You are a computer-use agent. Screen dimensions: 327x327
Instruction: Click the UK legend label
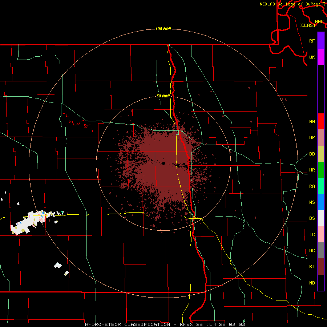click(x=312, y=57)
